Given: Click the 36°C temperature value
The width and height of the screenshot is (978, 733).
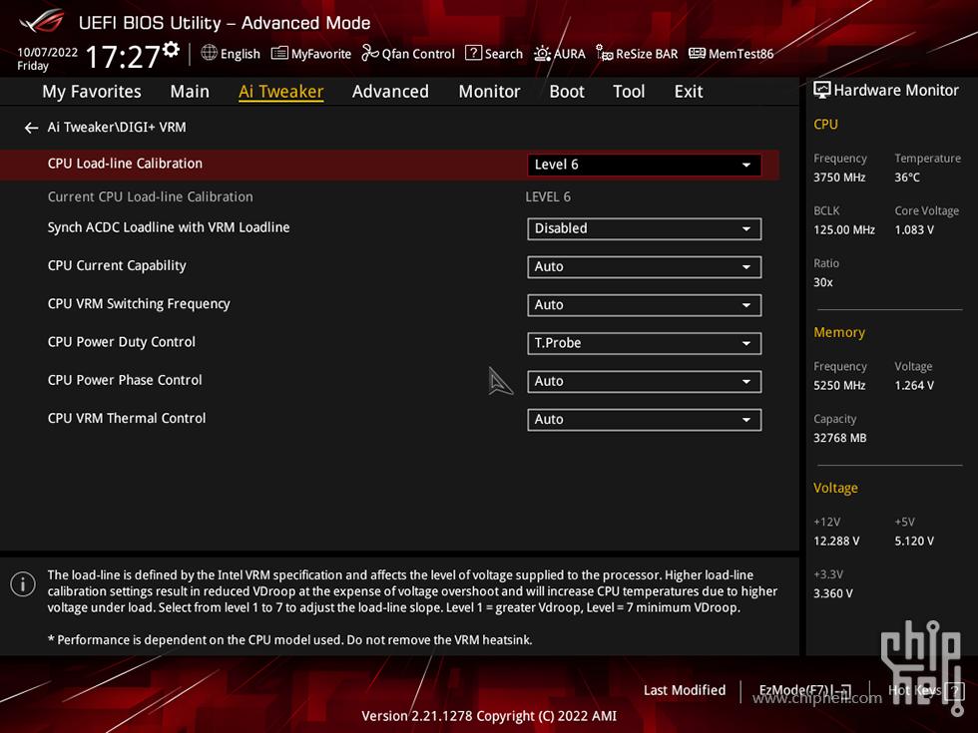Looking at the screenshot, I should 907,178.
